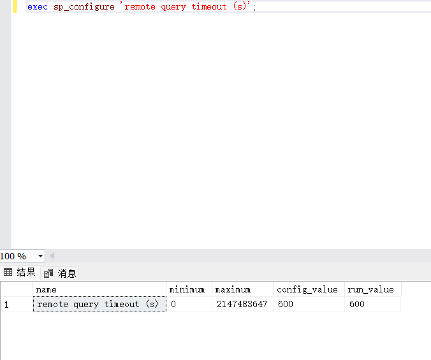This screenshot has width=431, height=360.
Task: Click sp_configure in the query editor
Action: coord(84,6)
